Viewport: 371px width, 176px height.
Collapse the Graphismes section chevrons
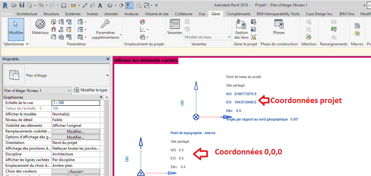tap(101, 97)
